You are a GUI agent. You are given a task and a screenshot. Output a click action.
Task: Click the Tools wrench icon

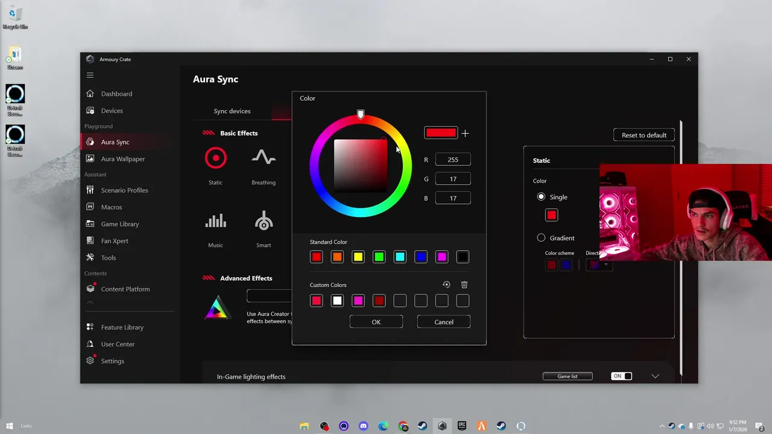click(x=90, y=258)
